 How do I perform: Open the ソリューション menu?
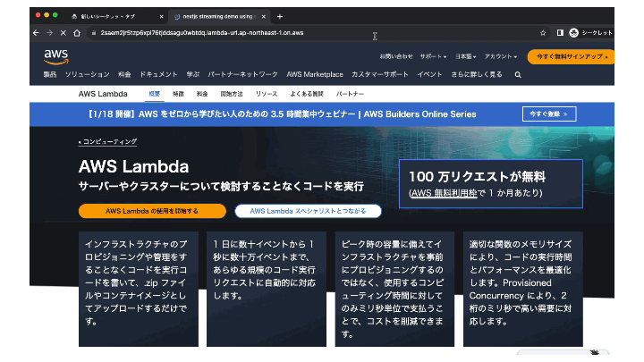(87, 74)
